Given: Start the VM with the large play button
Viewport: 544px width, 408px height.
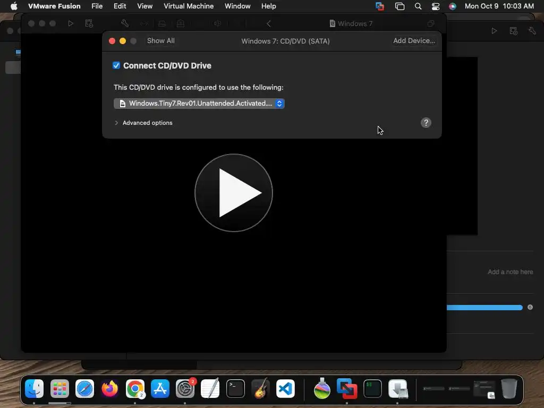Looking at the screenshot, I should coord(234,193).
